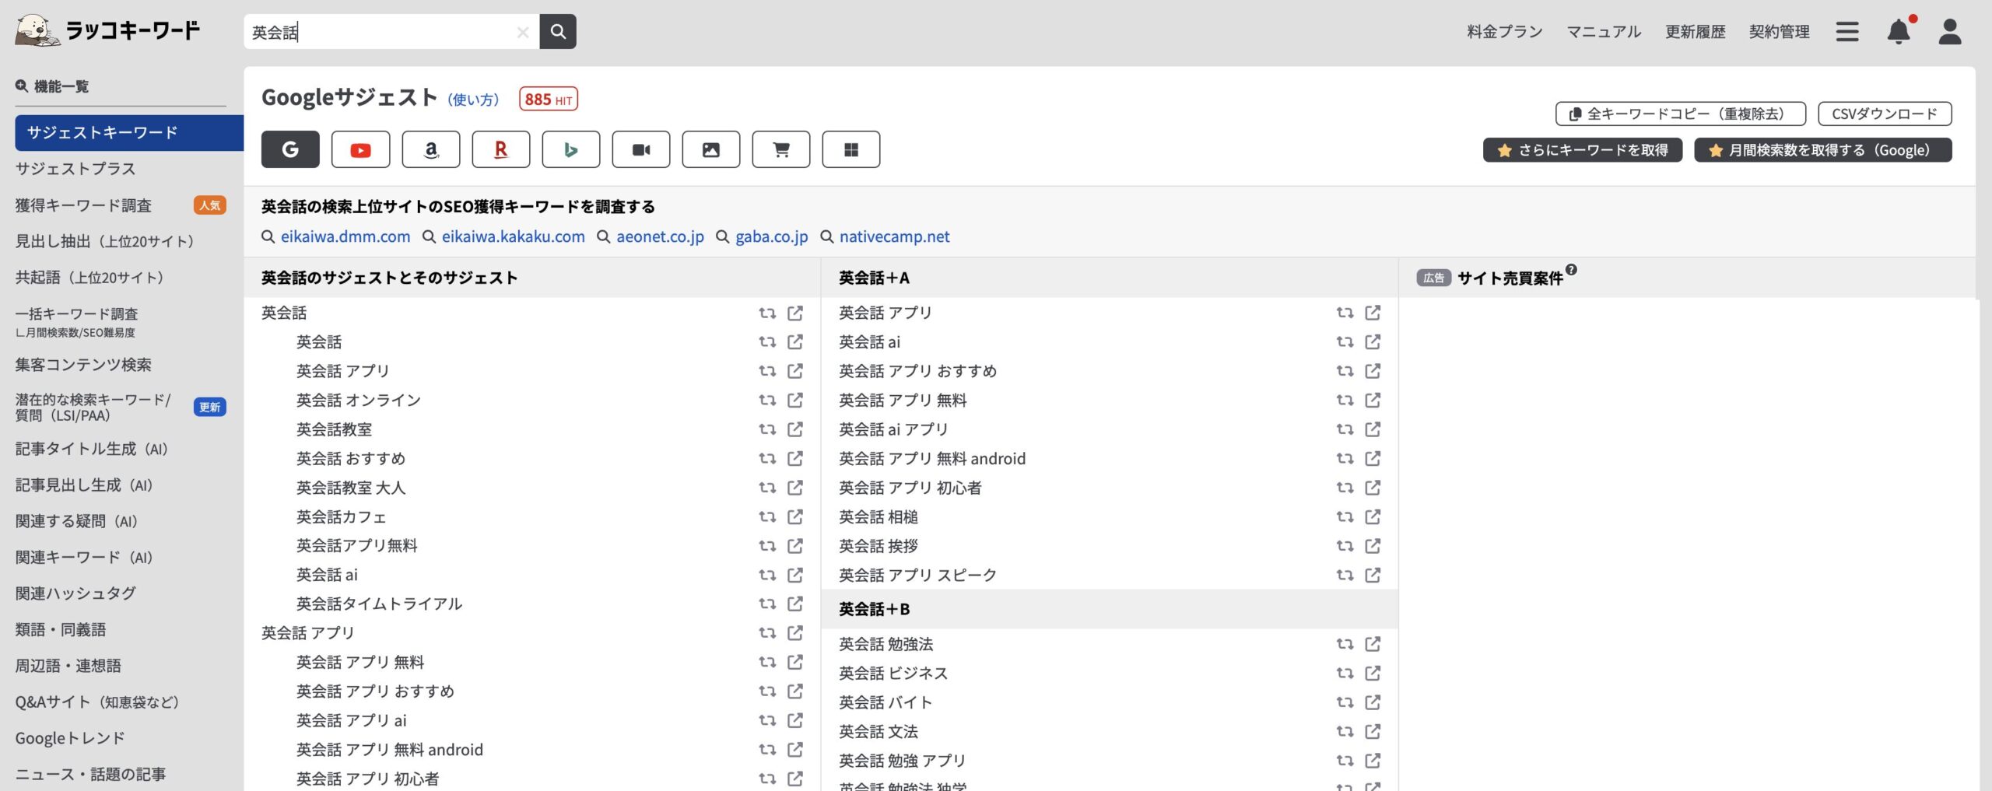Open external link for 英会話 ビジネス
The width and height of the screenshot is (1992, 791).
click(x=1373, y=673)
